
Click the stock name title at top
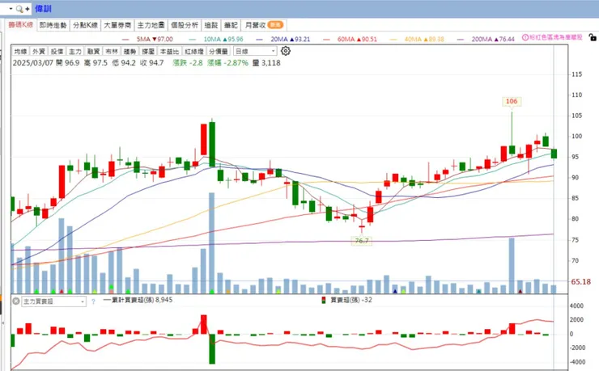tap(43, 8)
